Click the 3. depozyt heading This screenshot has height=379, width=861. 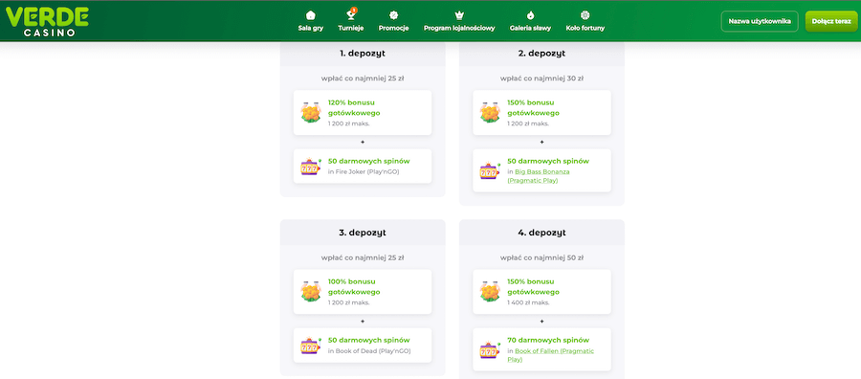[363, 233]
